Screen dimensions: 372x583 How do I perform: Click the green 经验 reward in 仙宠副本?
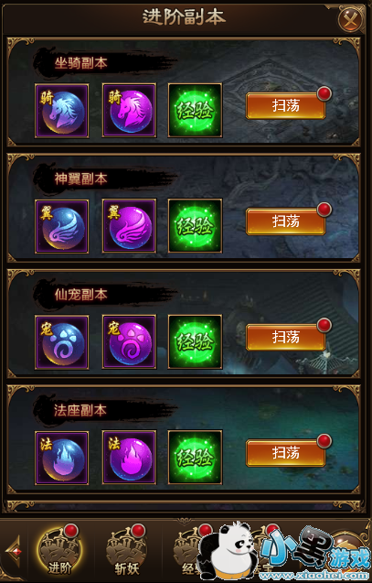coord(196,342)
